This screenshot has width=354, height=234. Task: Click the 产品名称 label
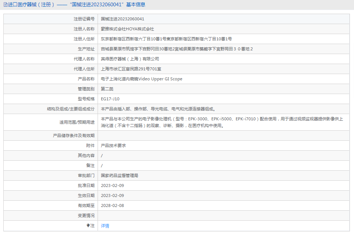[x=86, y=79]
